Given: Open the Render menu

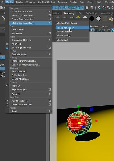Looking at the screenshot, I should pyautogui.click(x=73, y=2).
